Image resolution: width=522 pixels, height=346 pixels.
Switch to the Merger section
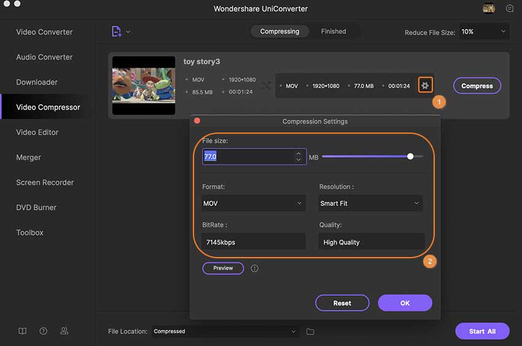29,158
